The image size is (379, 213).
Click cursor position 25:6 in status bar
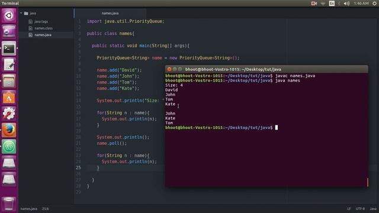46,209
